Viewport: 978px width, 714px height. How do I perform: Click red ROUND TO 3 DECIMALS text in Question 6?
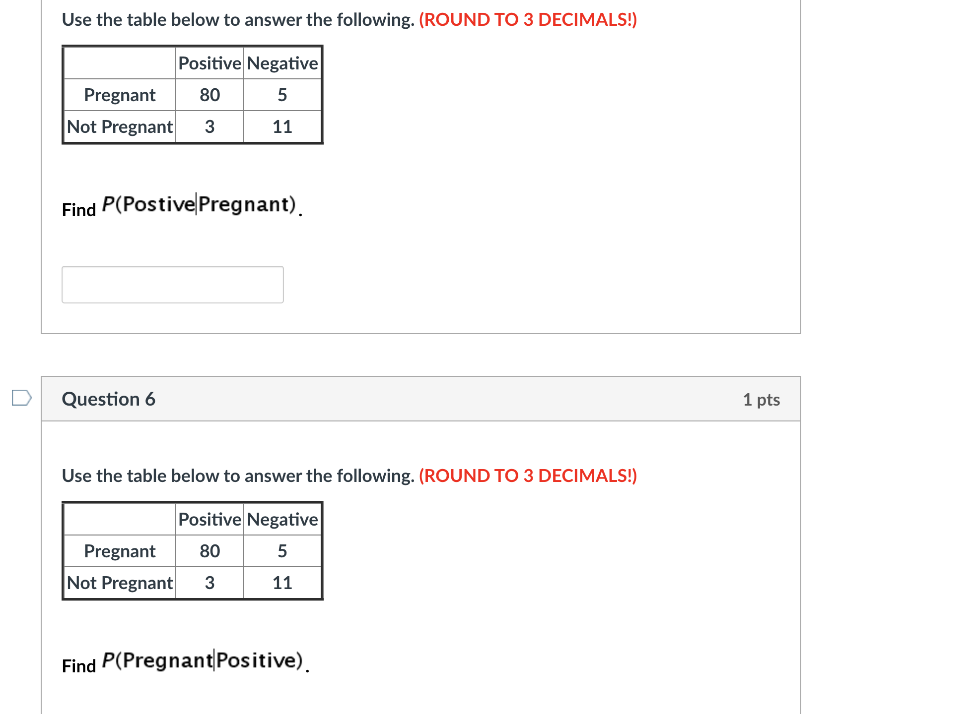[x=528, y=476]
